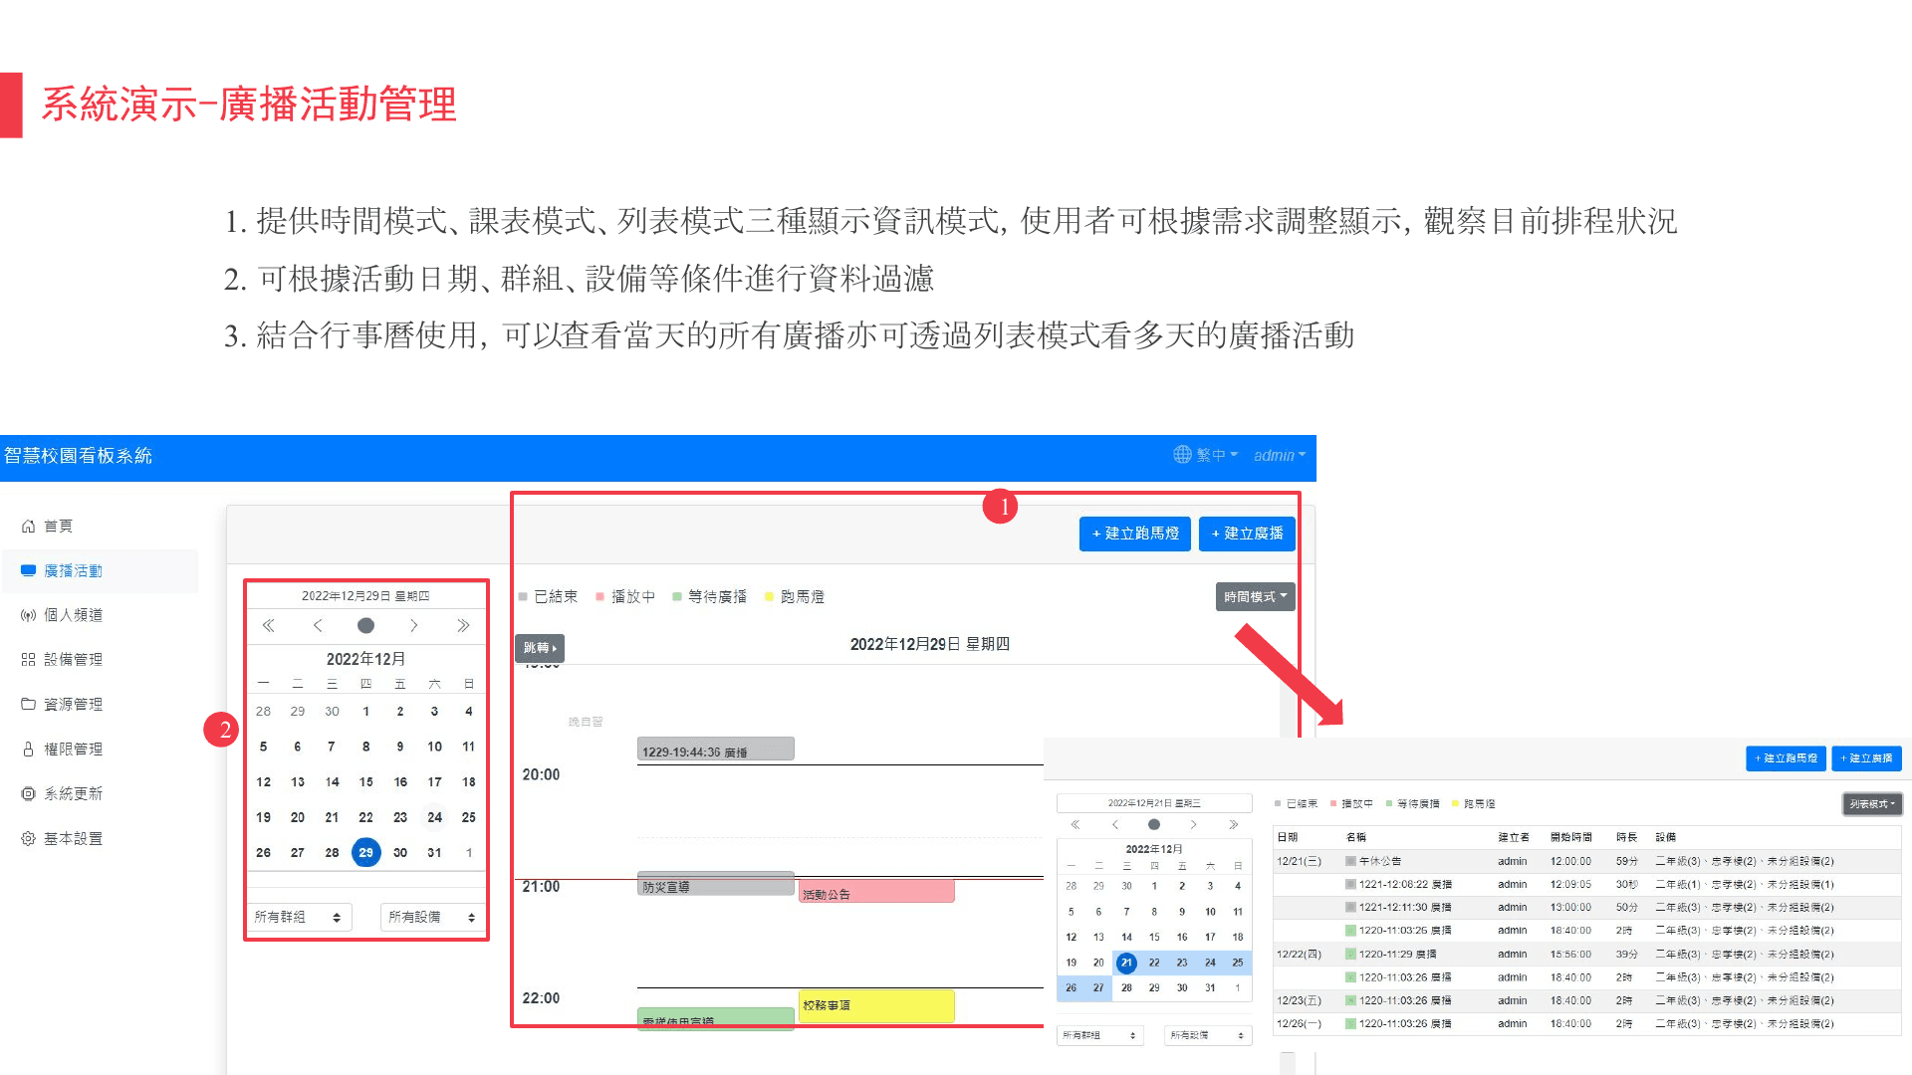This screenshot has height=1075, width=1912.
Task: Click the 基本設置 gear icon
Action: (x=28, y=838)
